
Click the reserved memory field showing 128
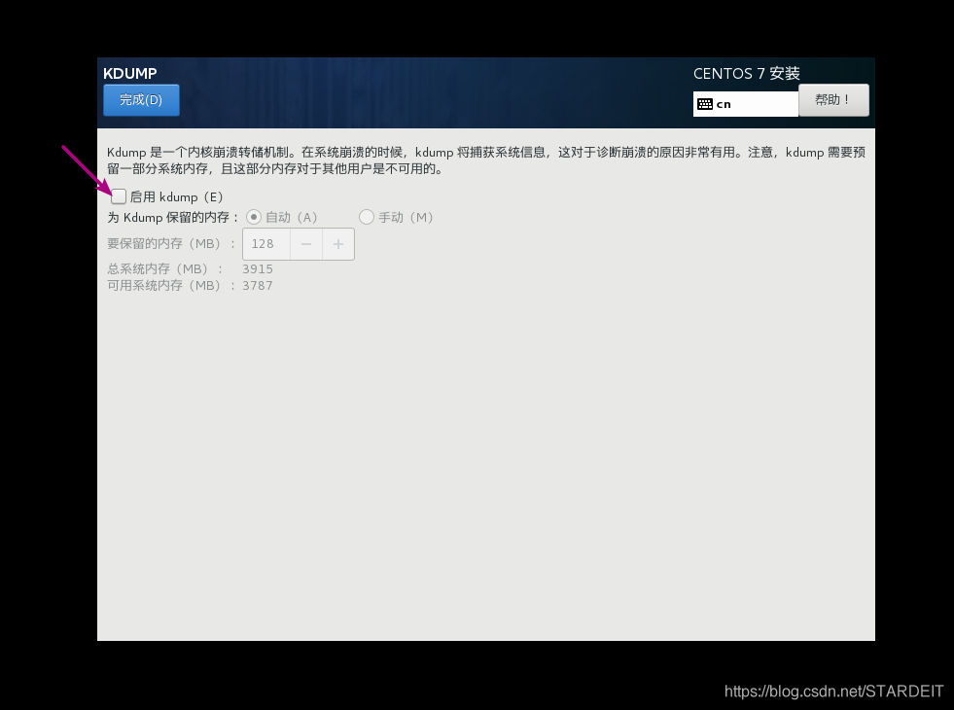pos(266,244)
